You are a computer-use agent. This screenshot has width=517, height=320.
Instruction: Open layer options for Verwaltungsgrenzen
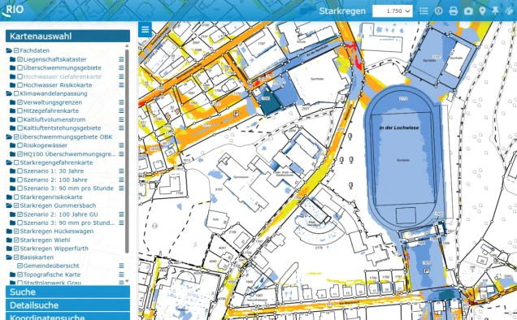121,102
